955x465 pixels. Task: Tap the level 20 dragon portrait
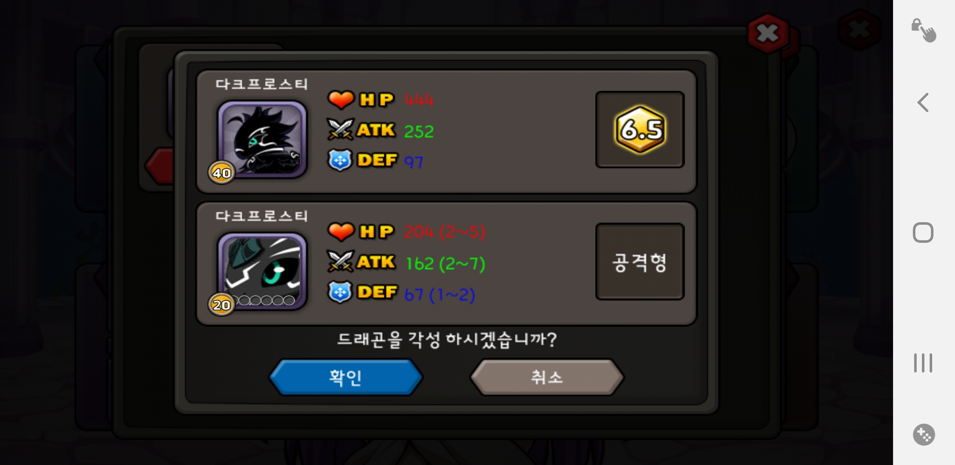point(262,271)
